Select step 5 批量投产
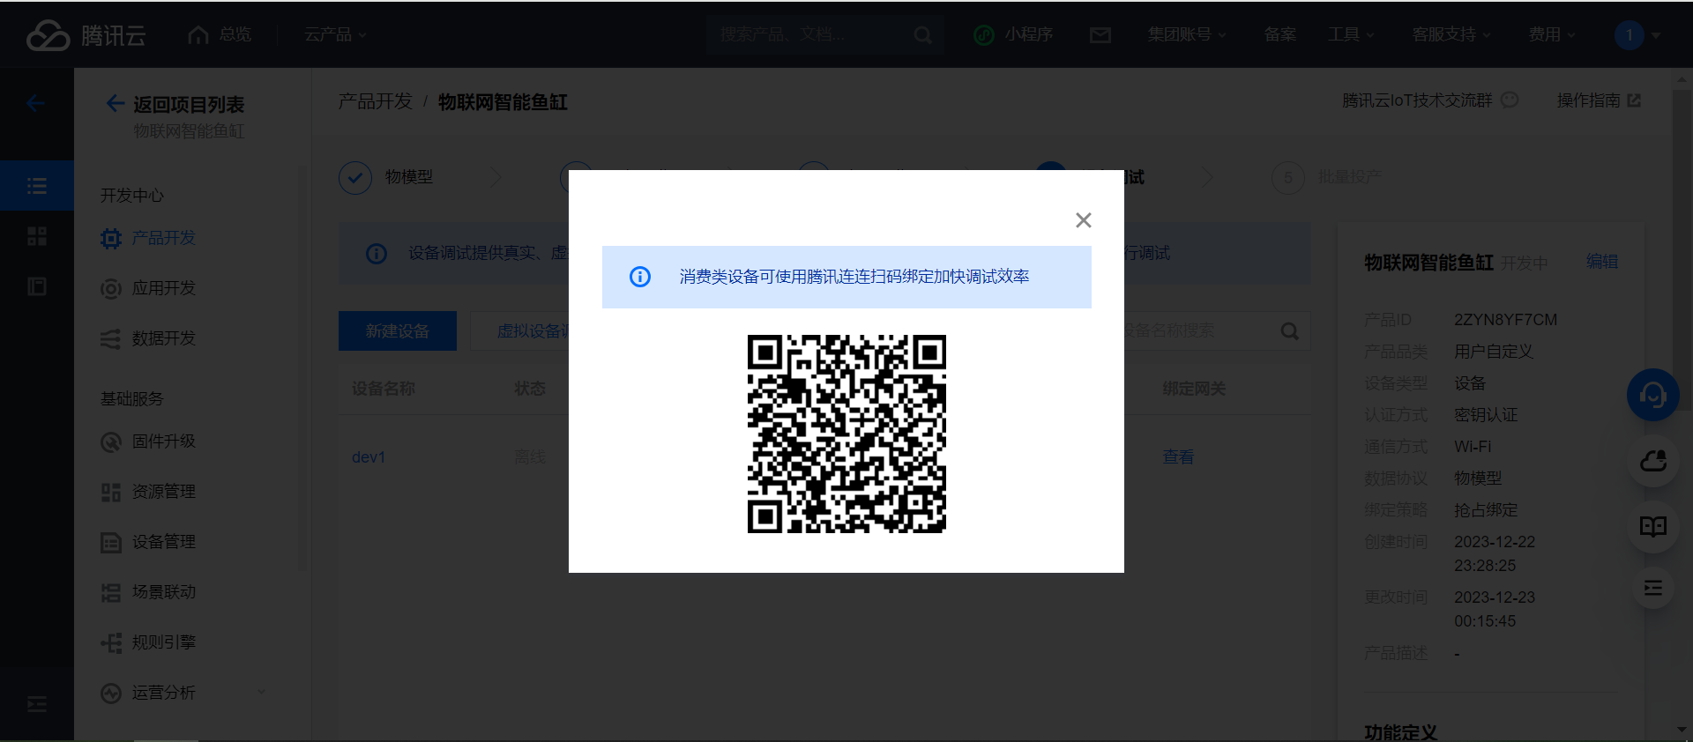Viewport: 1693px width, 742px height. click(x=1327, y=177)
